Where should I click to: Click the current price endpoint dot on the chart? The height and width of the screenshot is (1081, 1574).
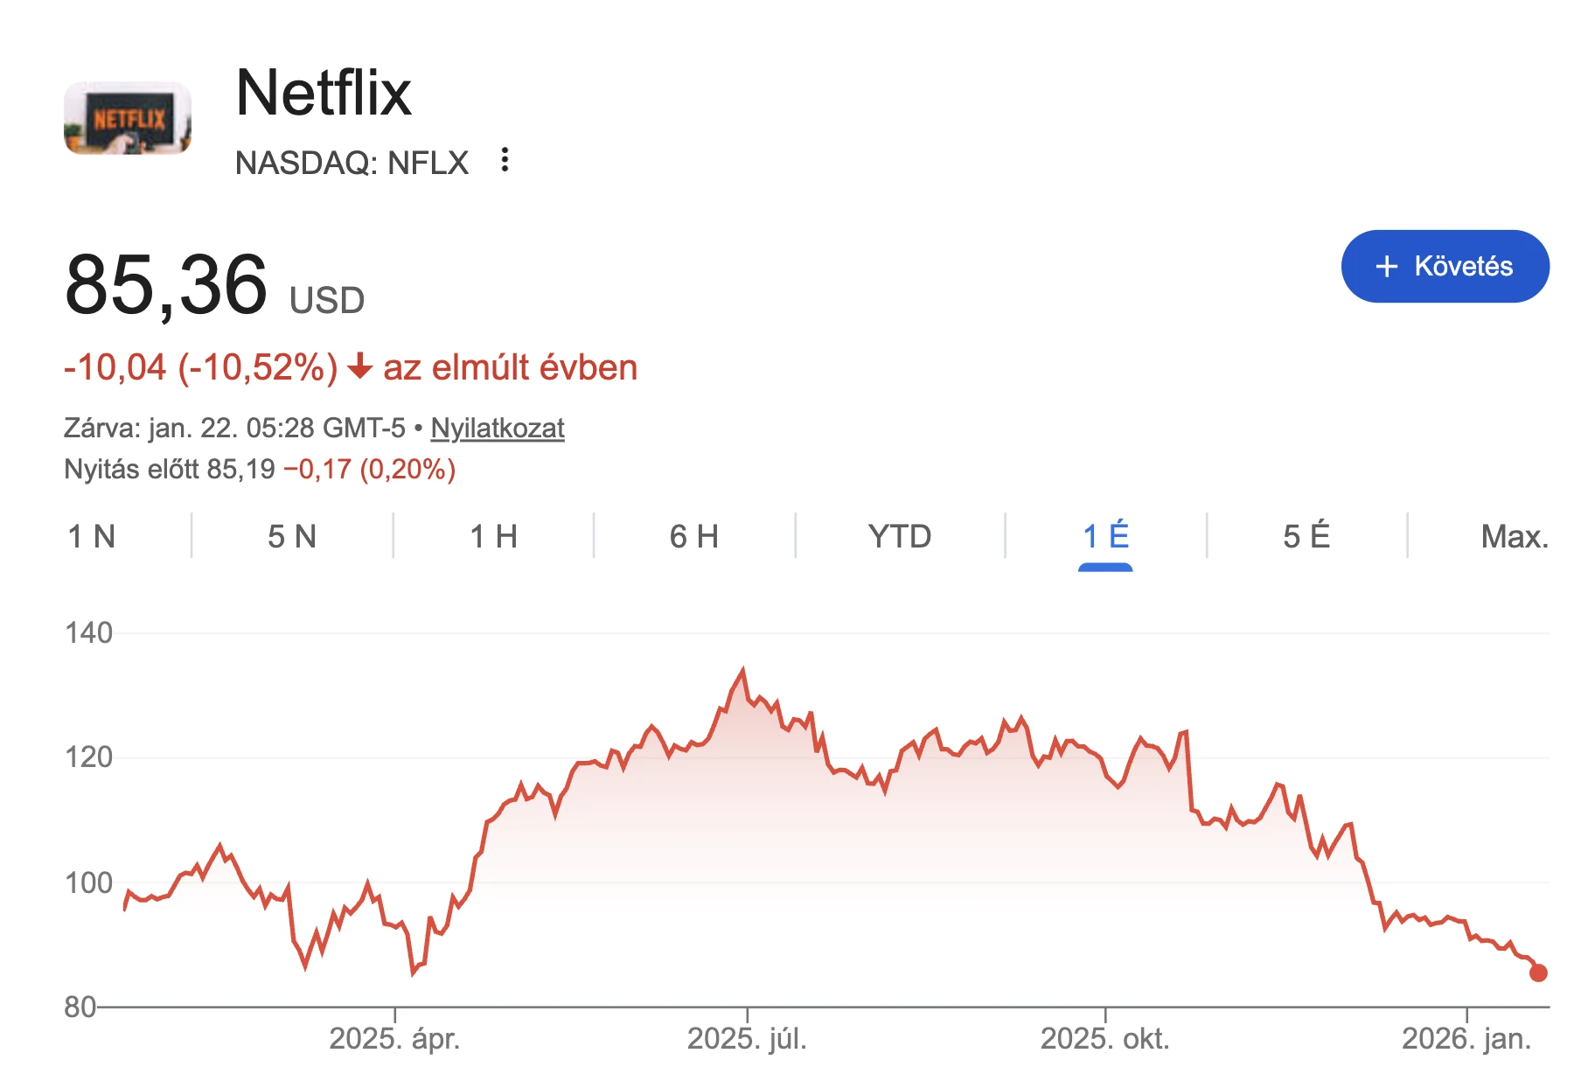pos(1536,973)
